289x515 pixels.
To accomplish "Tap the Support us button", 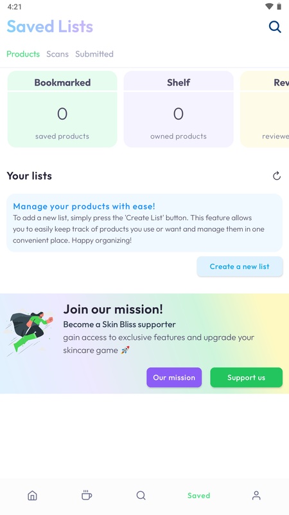I will tap(247, 377).
